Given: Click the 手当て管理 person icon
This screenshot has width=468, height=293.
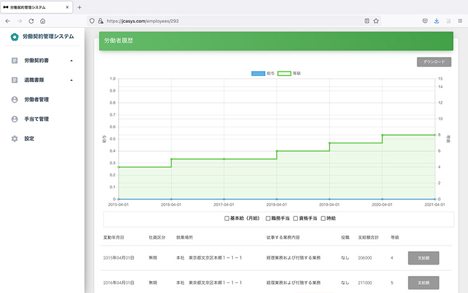Looking at the screenshot, I should point(15,119).
